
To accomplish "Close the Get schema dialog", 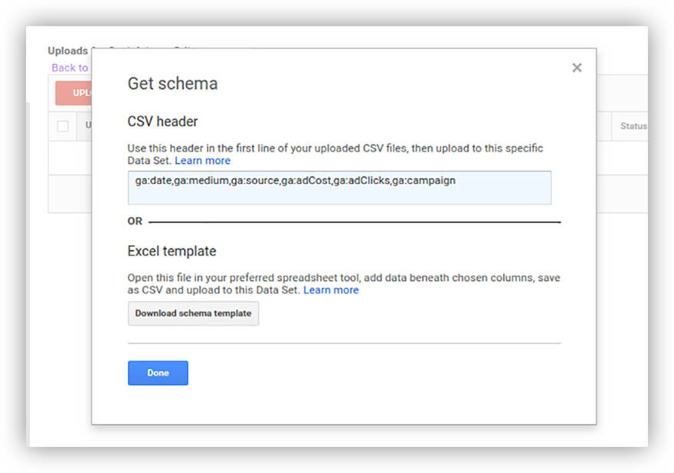I will tap(577, 68).
